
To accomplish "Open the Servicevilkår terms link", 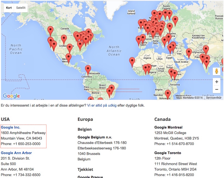I will point(214,98).
